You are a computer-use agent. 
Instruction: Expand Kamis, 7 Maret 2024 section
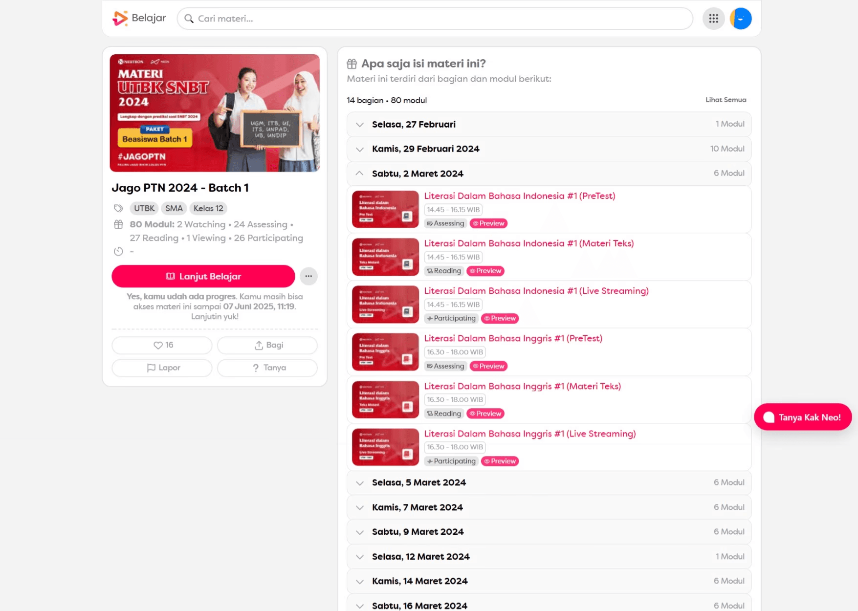549,507
